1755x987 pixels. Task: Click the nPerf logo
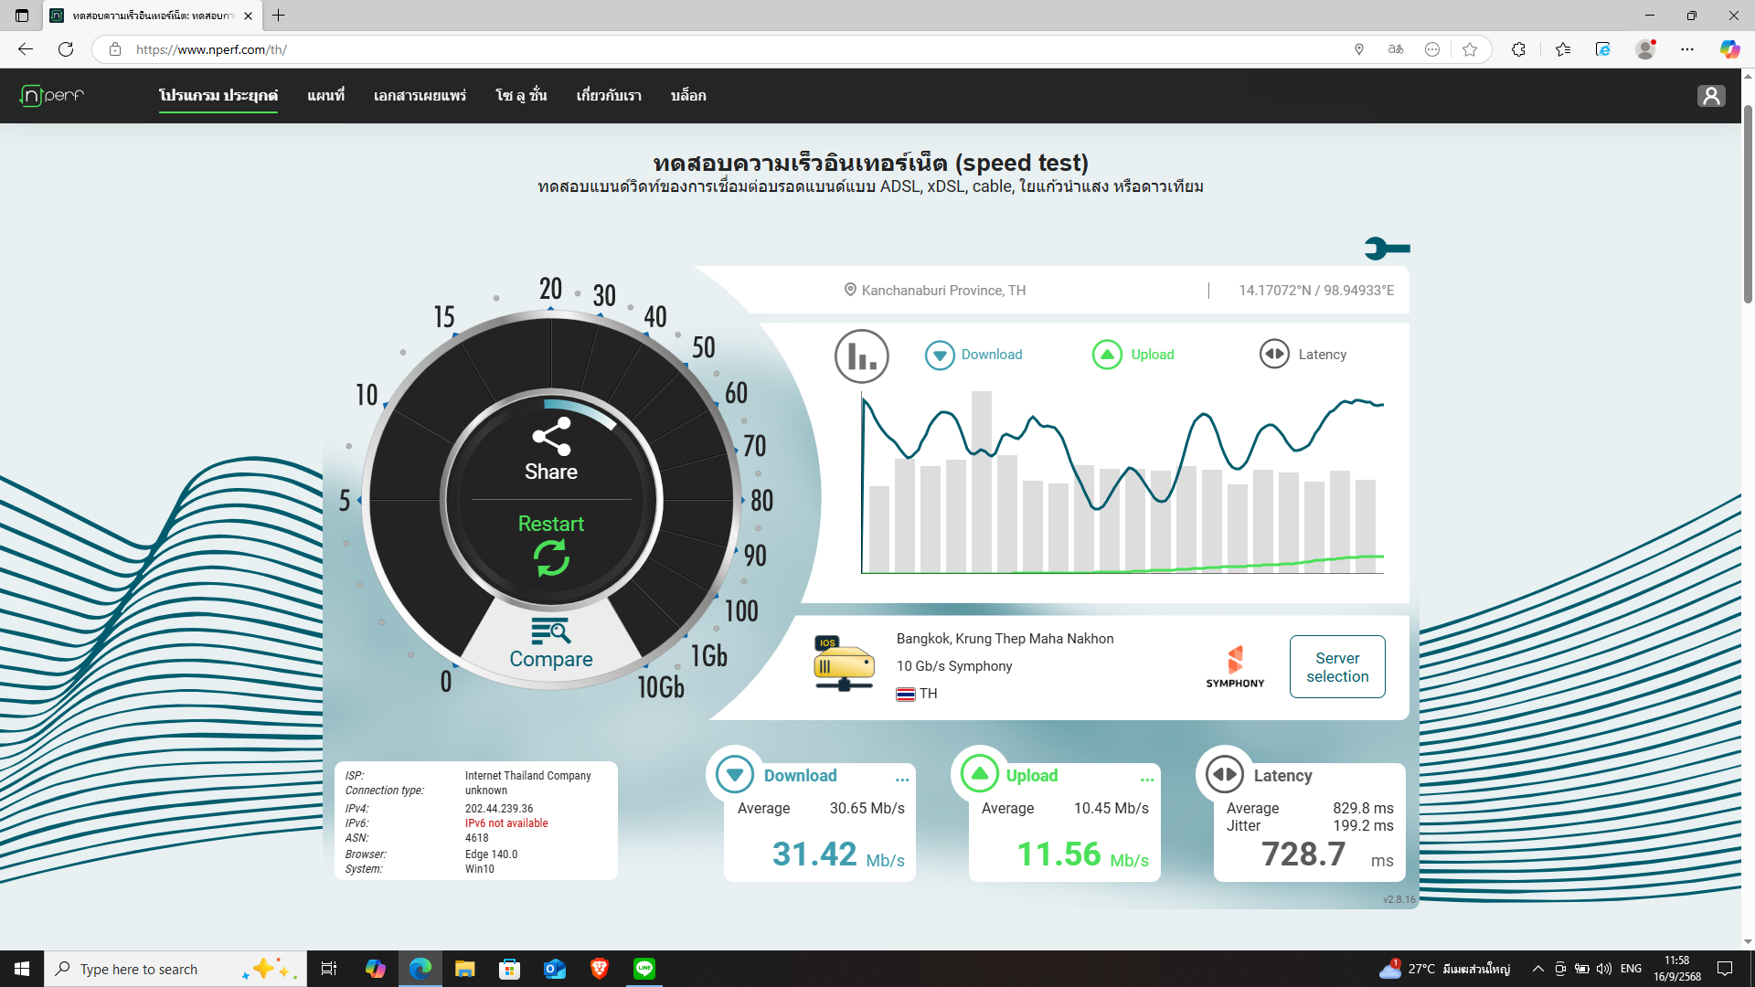[x=52, y=95]
